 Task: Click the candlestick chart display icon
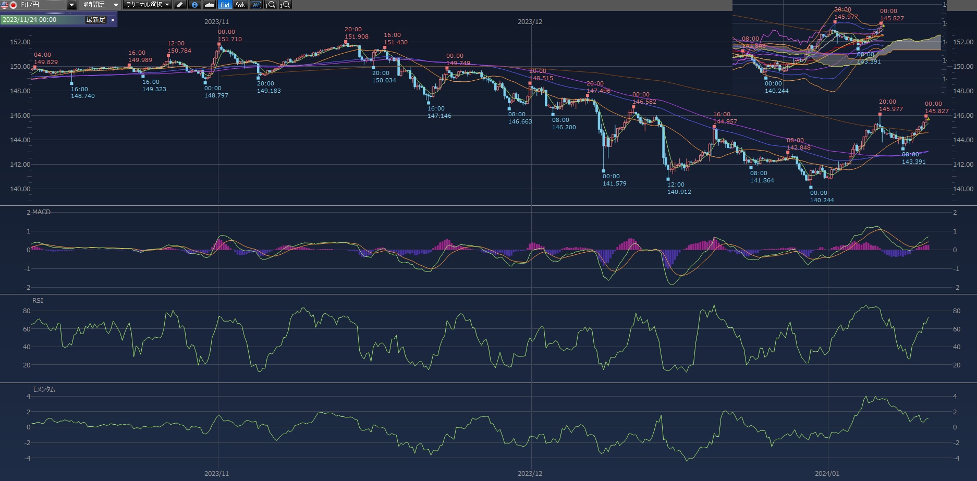256,5
